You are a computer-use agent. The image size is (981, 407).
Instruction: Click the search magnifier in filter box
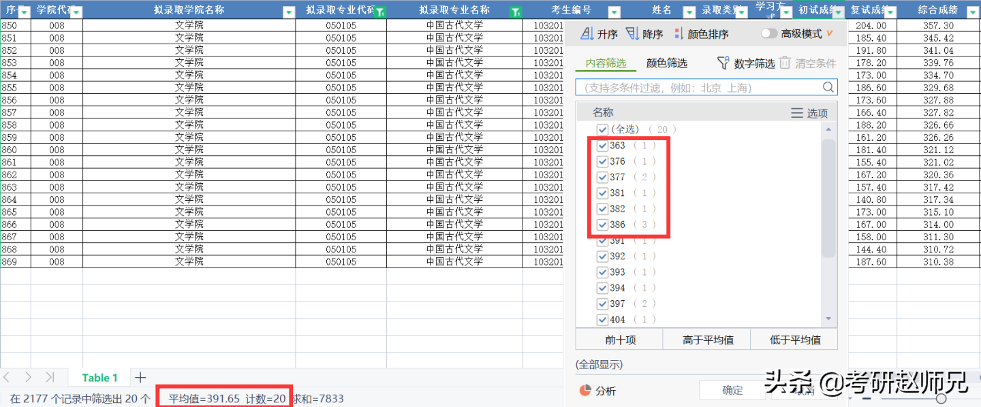pos(828,86)
